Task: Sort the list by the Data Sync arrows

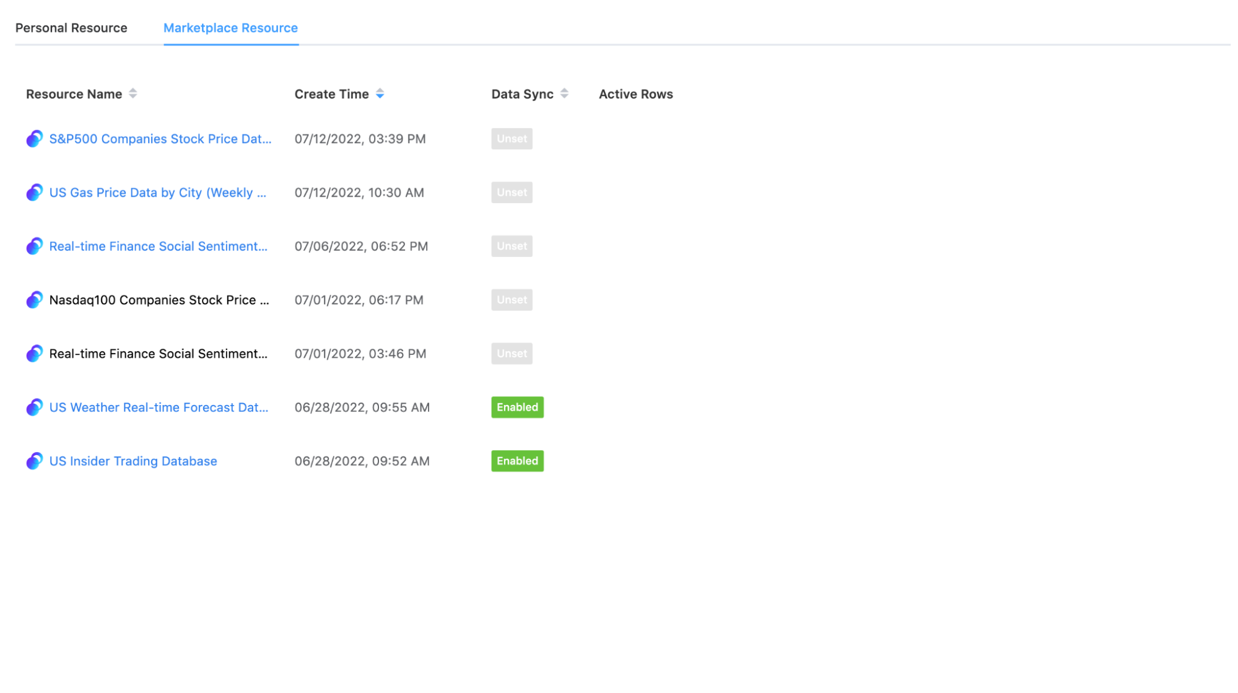Action: click(564, 94)
